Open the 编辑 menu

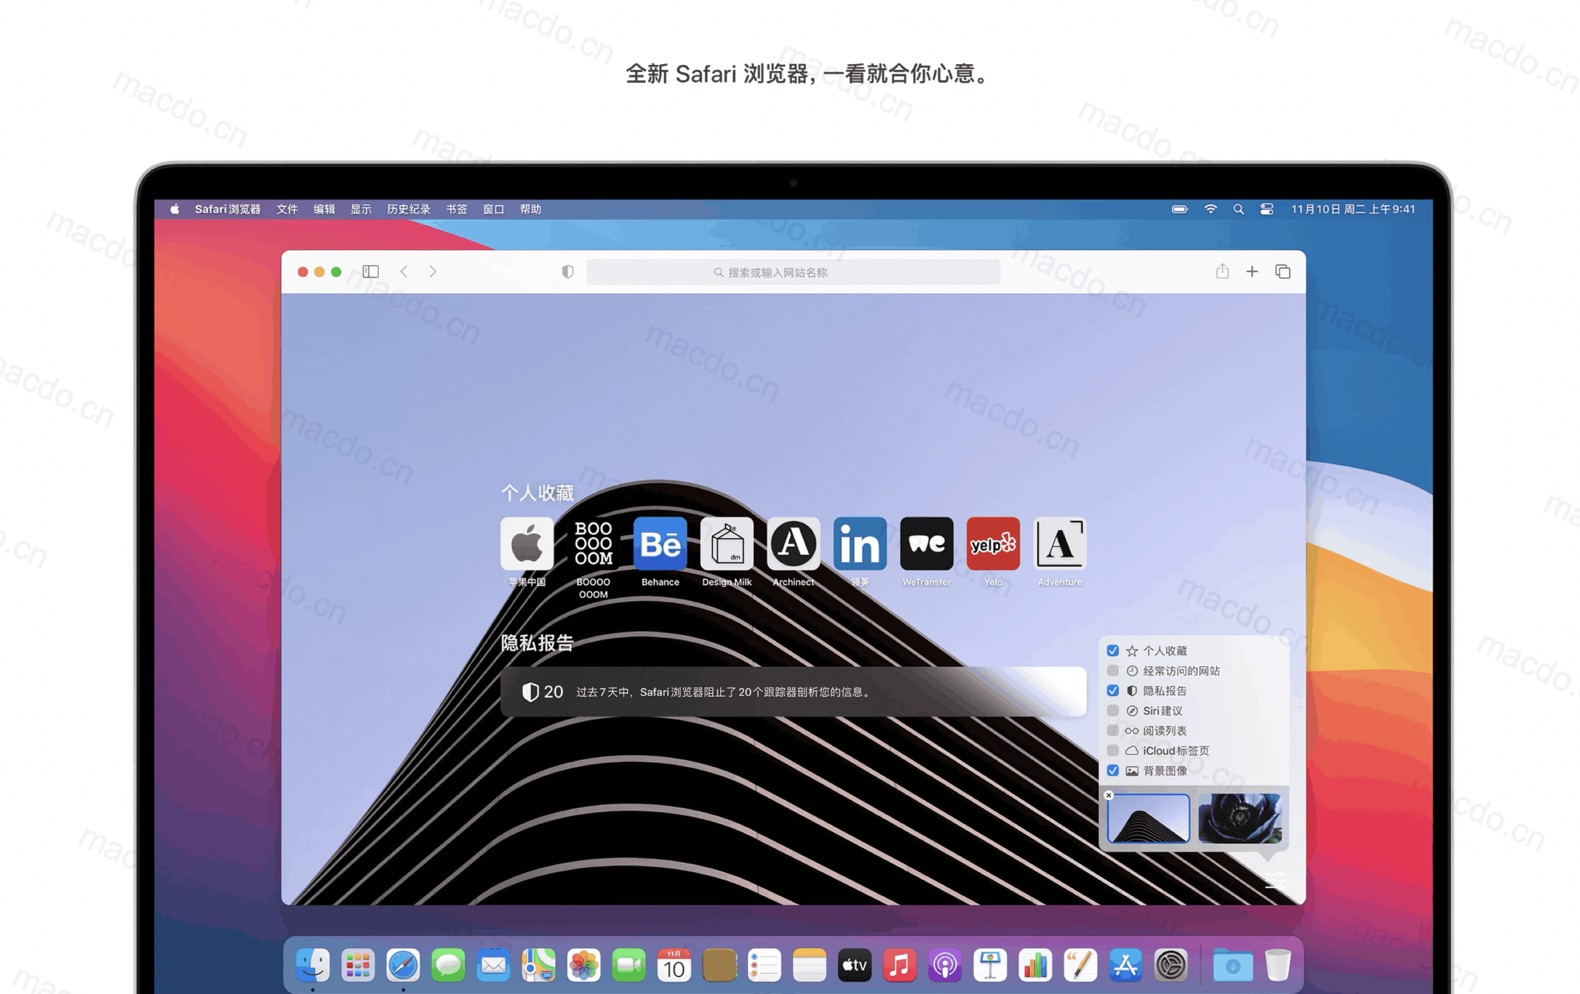click(324, 209)
